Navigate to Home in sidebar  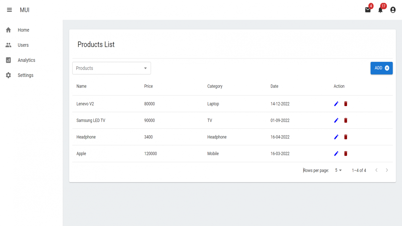[31, 30]
